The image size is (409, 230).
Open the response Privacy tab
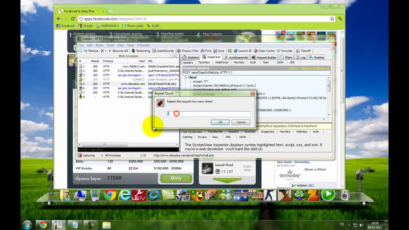click(202, 137)
